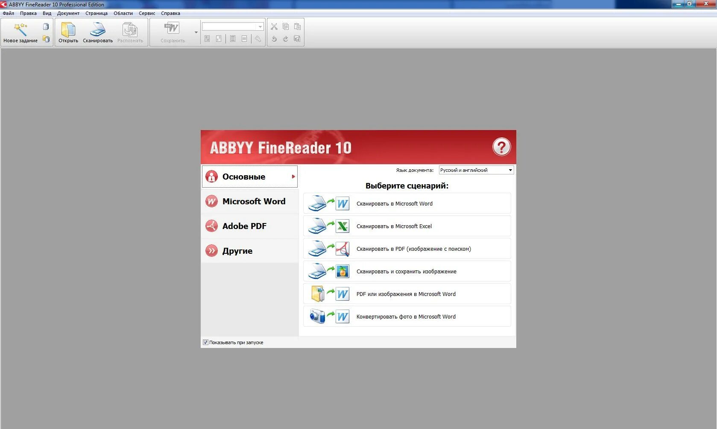Viewport: 717px width, 429px height.
Task: Choose Сканировать в PDF (изображение с поиском)
Action: tap(407, 249)
